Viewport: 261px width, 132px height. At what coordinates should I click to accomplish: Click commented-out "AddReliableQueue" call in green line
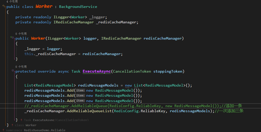(89, 106)
